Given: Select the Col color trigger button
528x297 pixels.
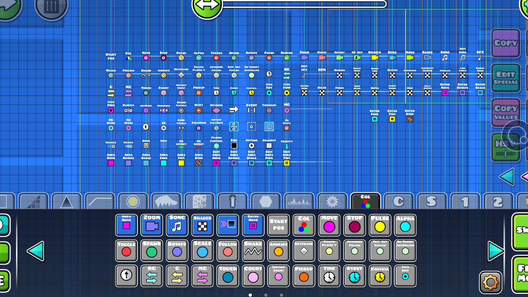Looking at the screenshot, I should (x=304, y=225).
